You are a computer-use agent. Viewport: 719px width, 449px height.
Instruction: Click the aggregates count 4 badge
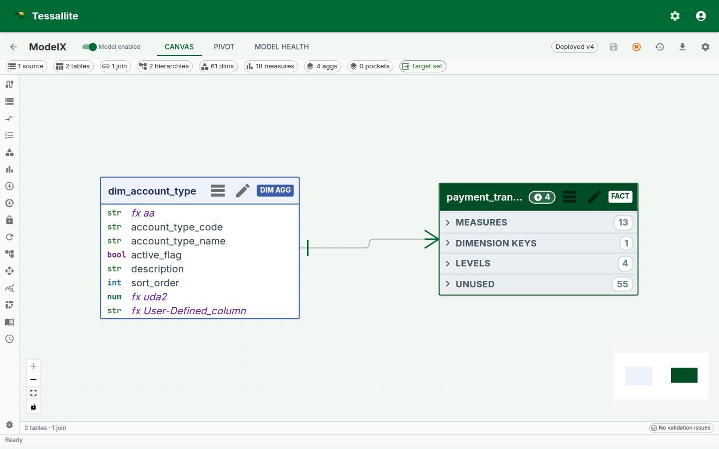tap(542, 197)
